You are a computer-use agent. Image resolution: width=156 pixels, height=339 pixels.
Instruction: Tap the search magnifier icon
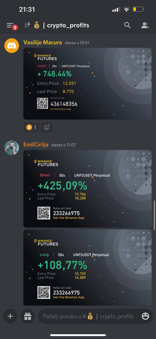pos(127,25)
